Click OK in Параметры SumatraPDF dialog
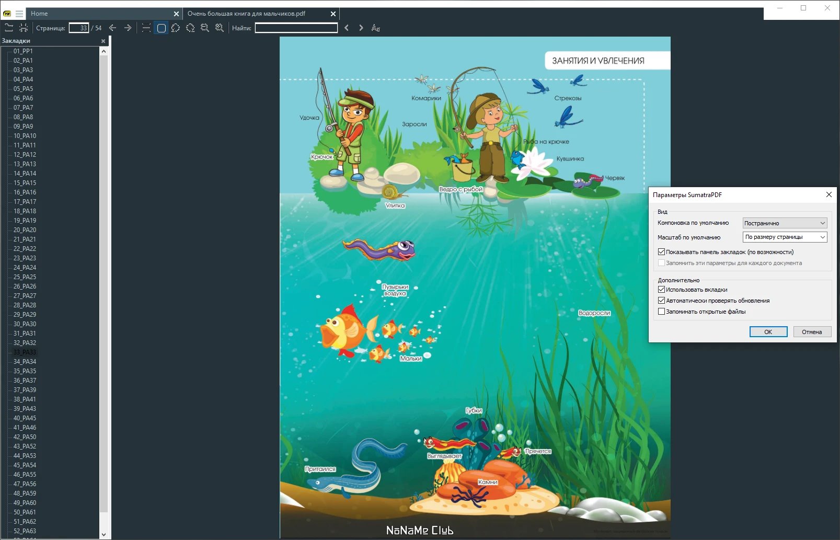The height and width of the screenshot is (540, 840). (x=768, y=332)
